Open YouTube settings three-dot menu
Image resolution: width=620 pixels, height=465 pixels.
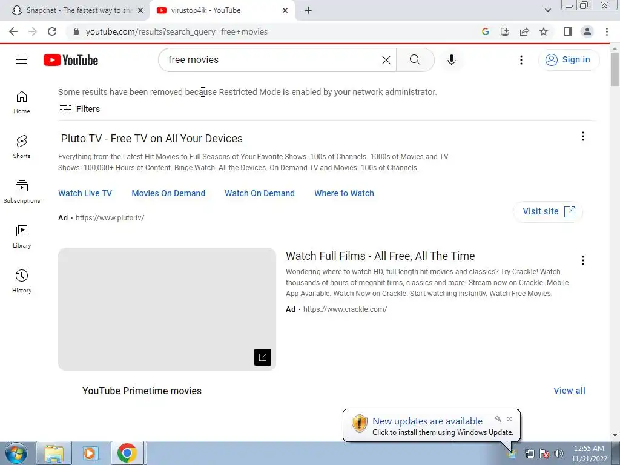click(x=521, y=60)
